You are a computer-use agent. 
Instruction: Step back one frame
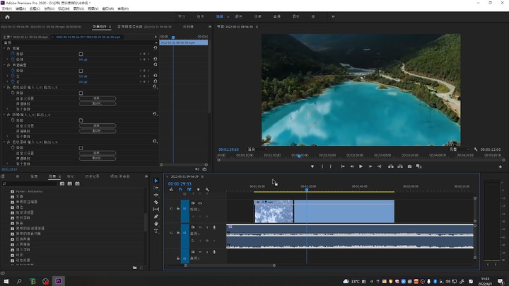coord(352,166)
